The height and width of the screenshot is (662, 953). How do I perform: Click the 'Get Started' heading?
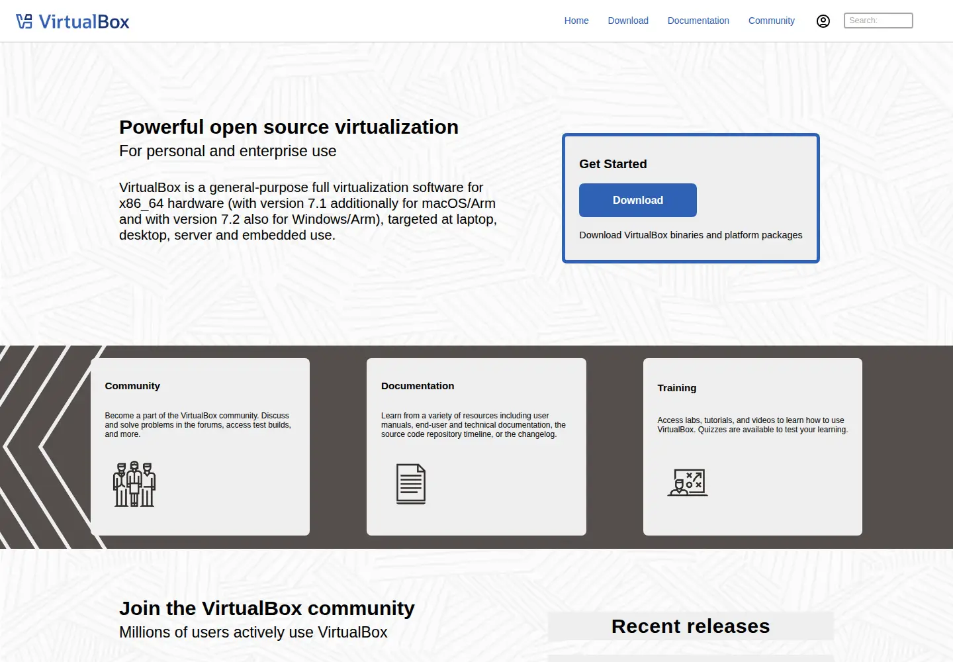click(613, 164)
